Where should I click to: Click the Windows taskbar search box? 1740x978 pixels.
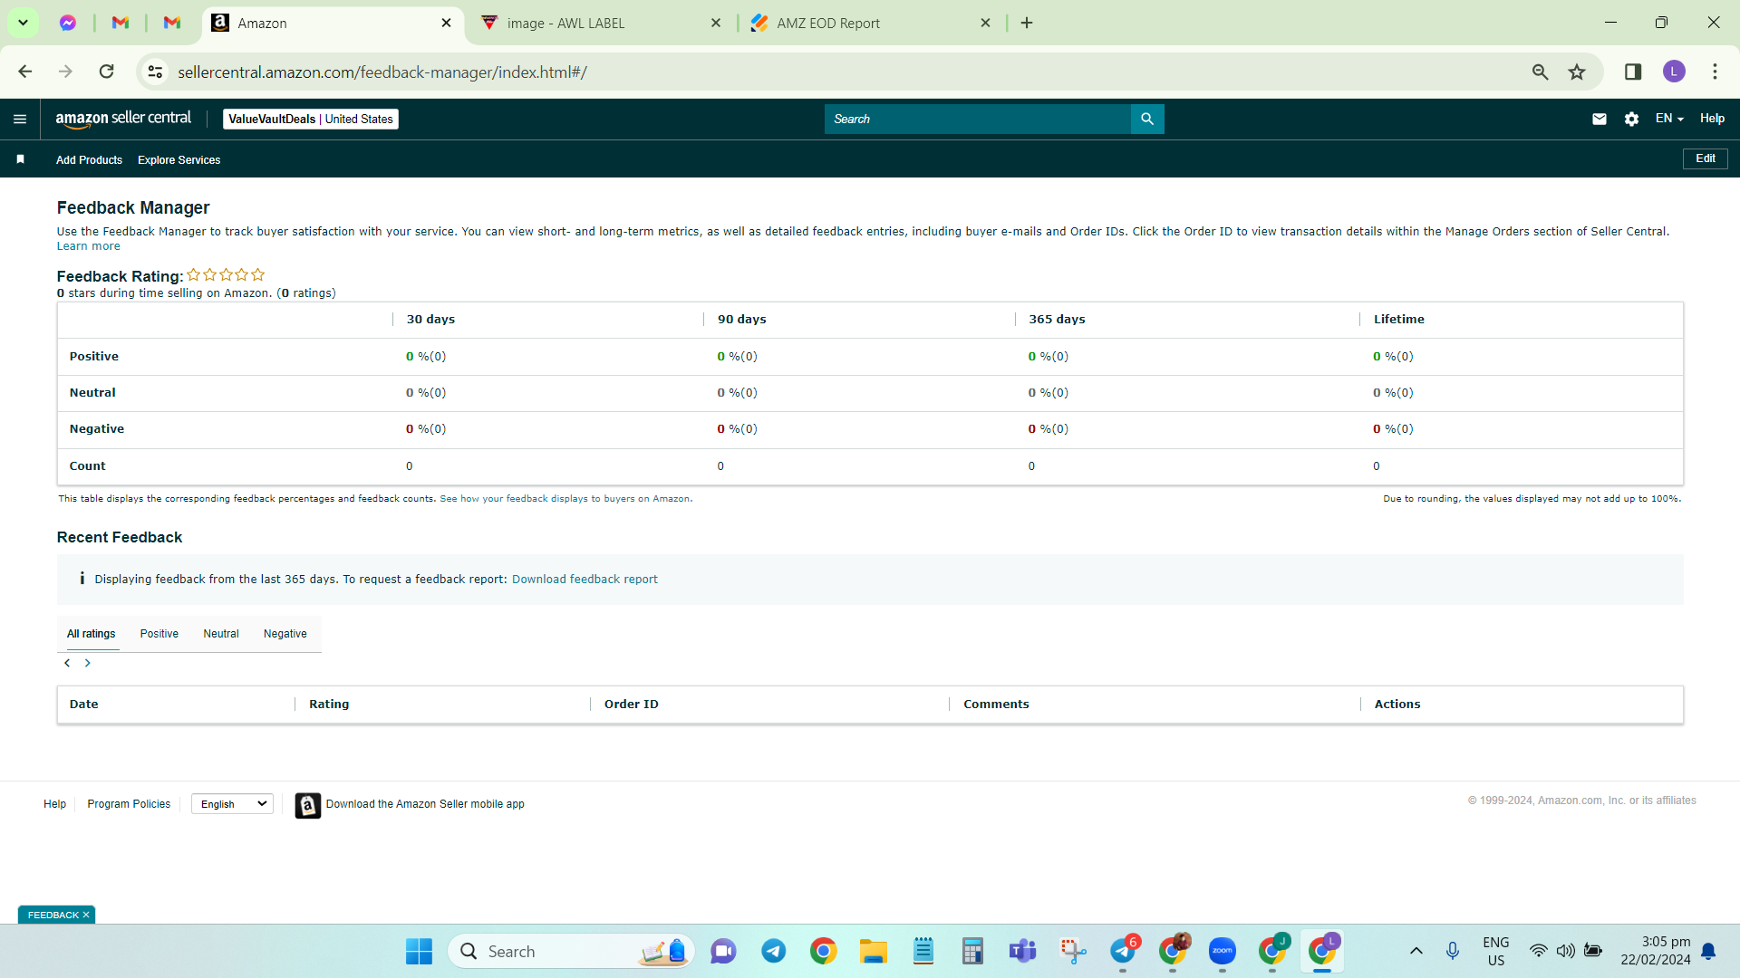tap(571, 951)
